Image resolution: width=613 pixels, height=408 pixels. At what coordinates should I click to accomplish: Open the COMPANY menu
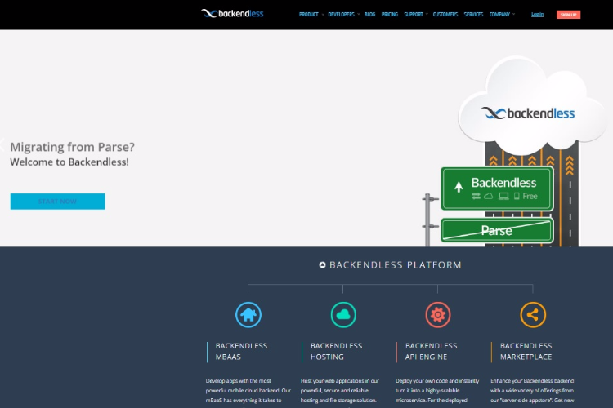(x=499, y=15)
